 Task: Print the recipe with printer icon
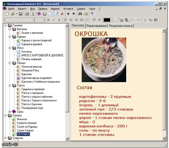pyautogui.click(x=27, y=14)
